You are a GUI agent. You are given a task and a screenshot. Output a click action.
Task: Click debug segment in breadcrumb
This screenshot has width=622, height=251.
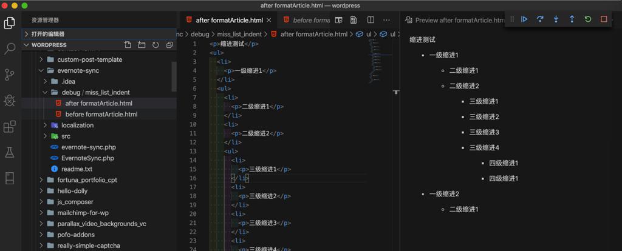199,34
